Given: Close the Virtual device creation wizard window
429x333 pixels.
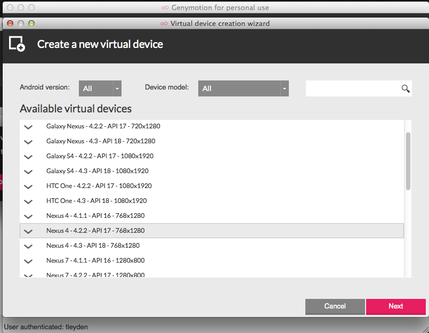Looking at the screenshot, I should click(10, 23).
